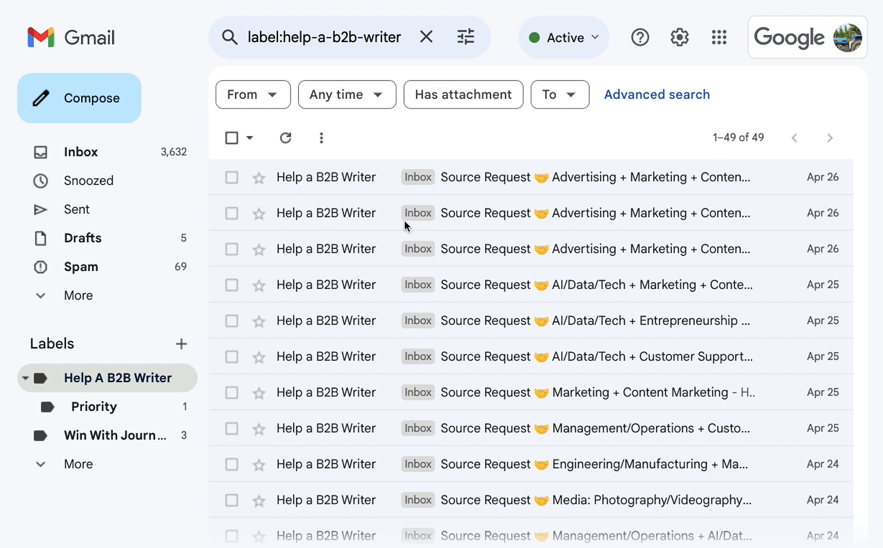Open the Snoozed section
The image size is (883, 548).
coord(88,181)
